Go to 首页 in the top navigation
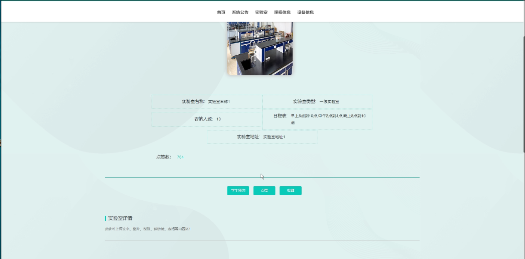Viewport: 525px width, 259px height. click(221, 13)
